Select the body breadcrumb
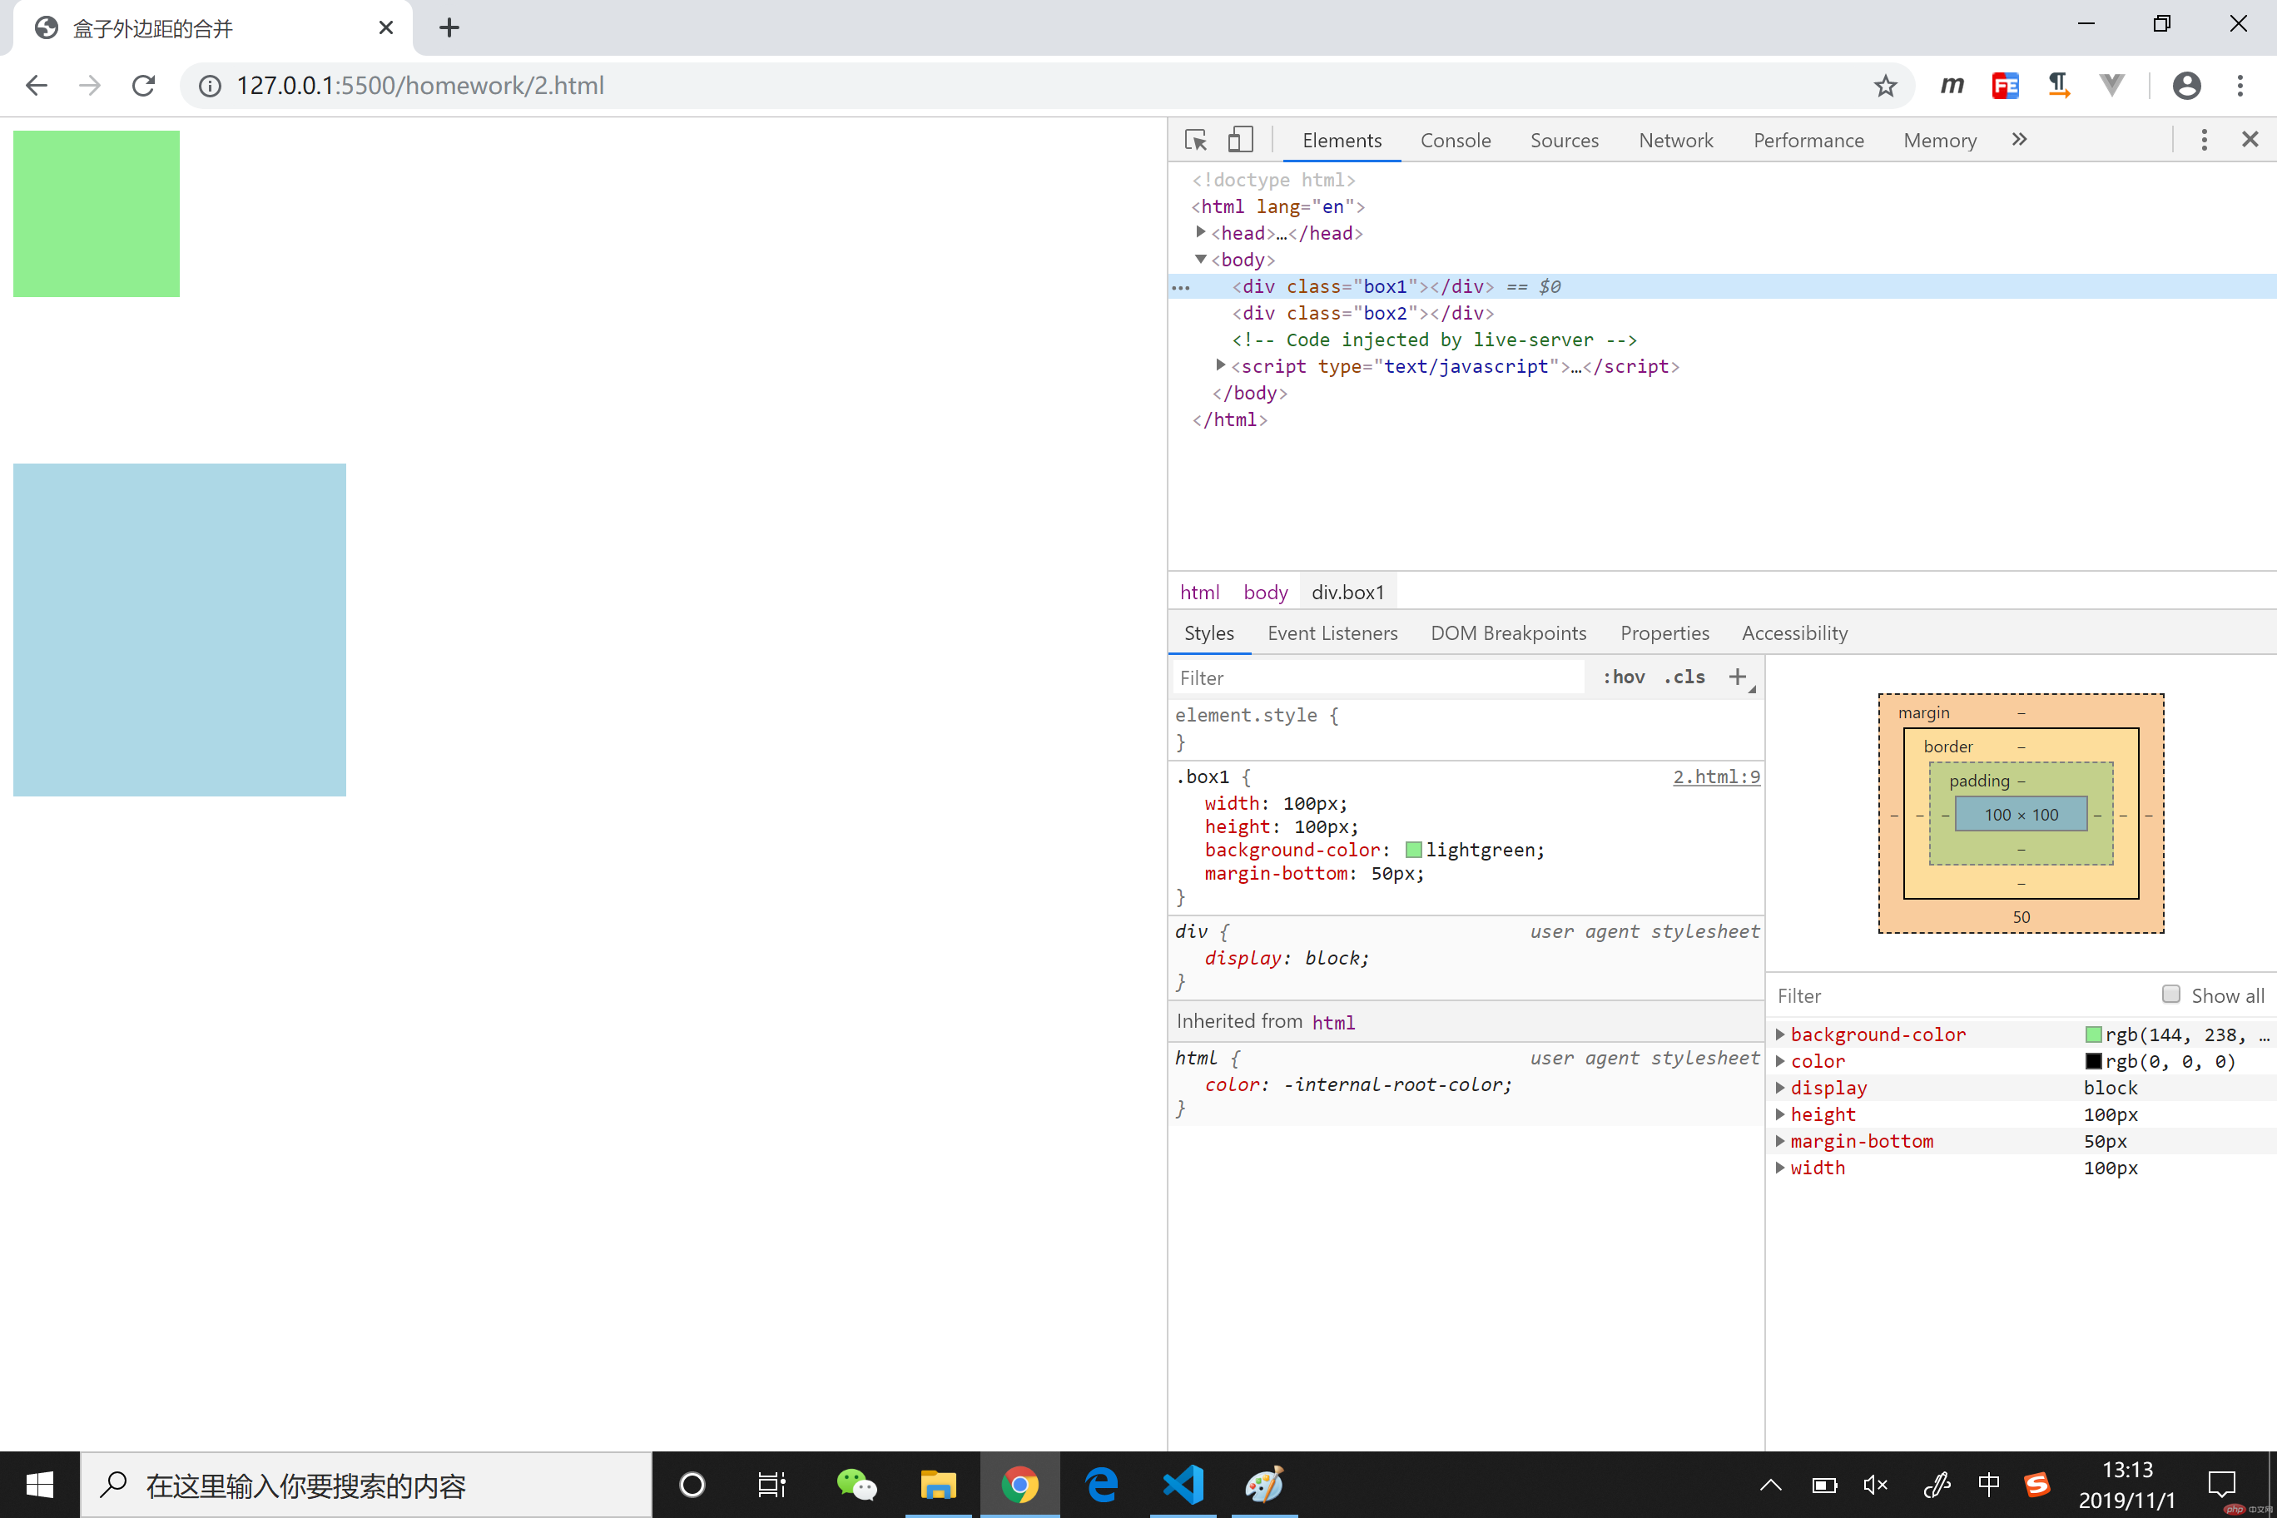The width and height of the screenshot is (2277, 1518). [1265, 592]
